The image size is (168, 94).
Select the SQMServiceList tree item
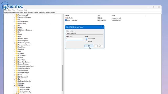click(23, 77)
